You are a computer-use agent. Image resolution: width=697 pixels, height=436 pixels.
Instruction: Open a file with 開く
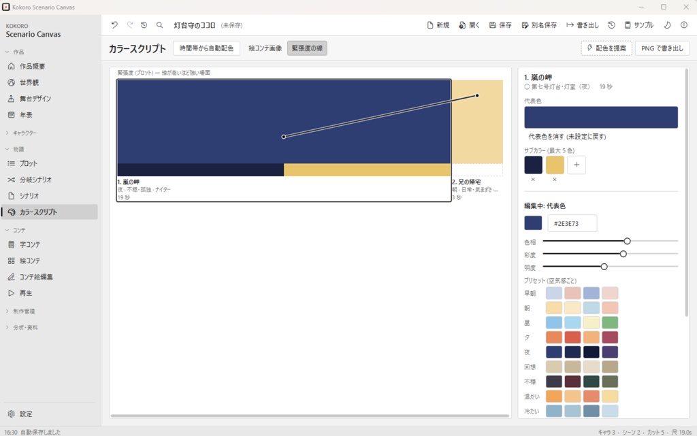pos(470,25)
